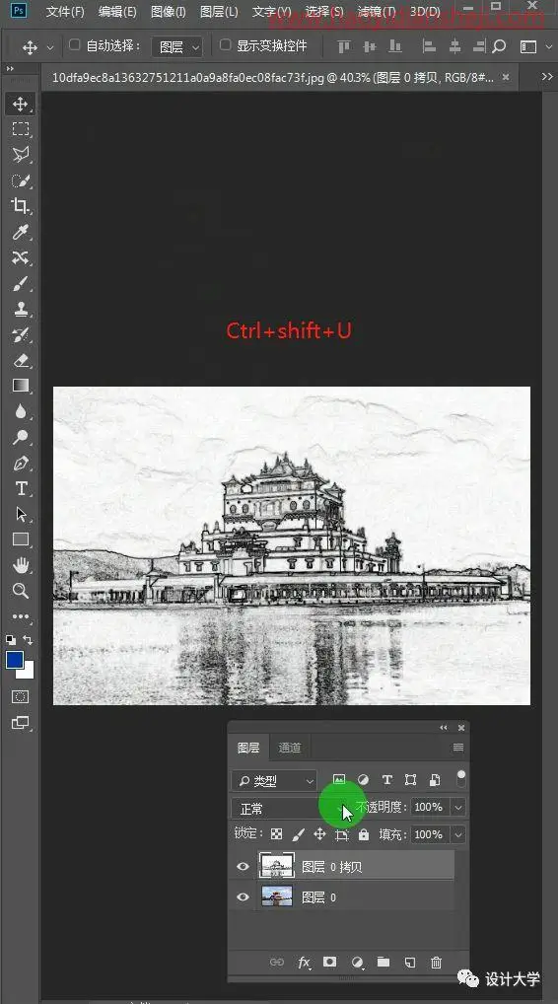Select the Path Selection arrow tool

21,514
